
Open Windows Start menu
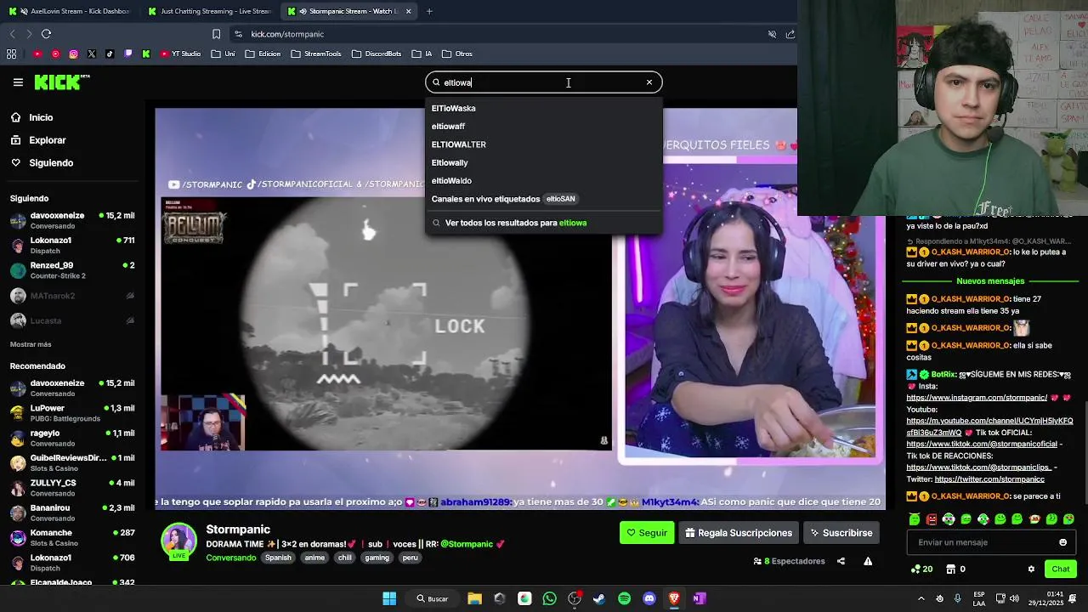click(389, 598)
